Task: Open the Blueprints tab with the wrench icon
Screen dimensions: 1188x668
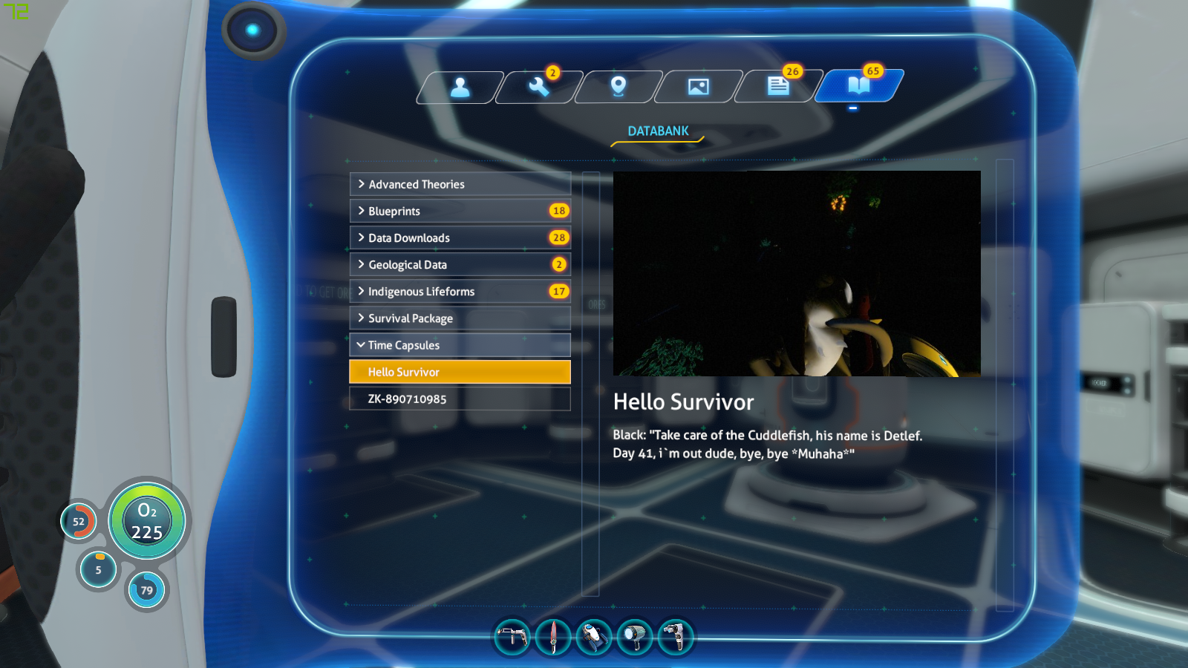Action: [539, 88]
